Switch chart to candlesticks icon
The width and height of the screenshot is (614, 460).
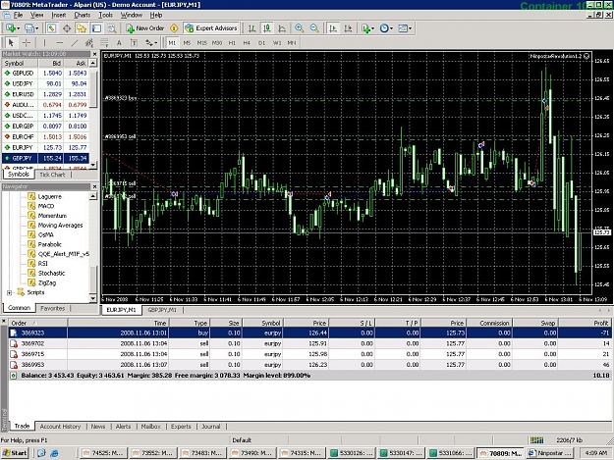coord(267,28)
